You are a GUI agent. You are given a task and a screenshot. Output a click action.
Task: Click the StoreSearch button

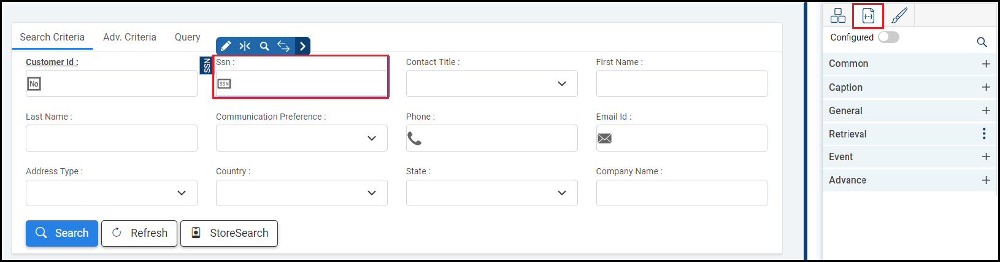click(x=229, y=233)
